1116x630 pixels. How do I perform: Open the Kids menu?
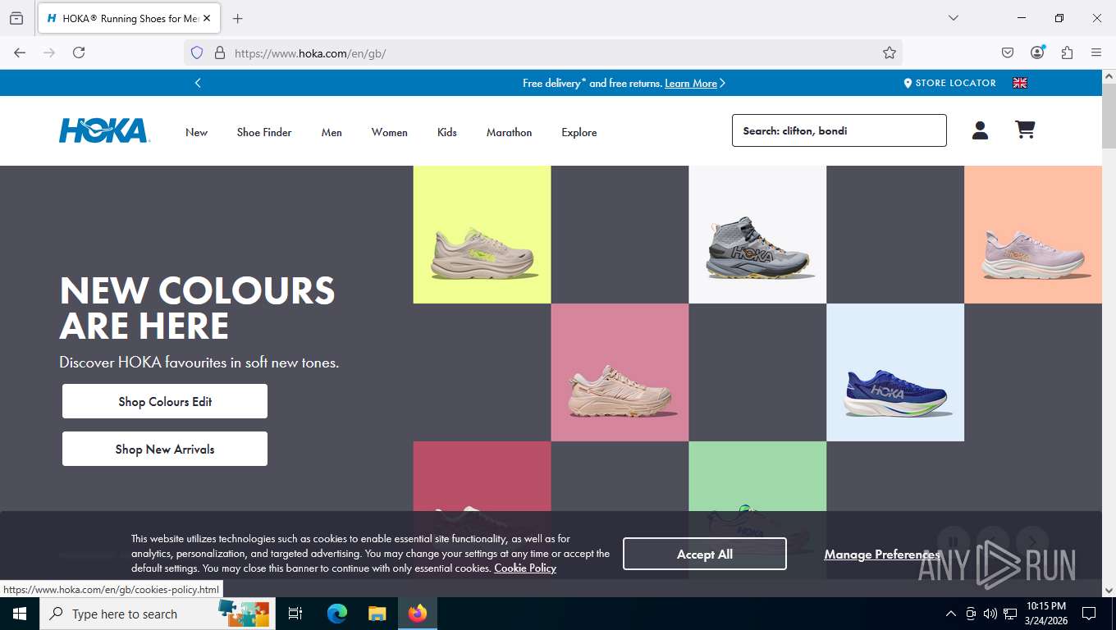(x=447, y=132)
